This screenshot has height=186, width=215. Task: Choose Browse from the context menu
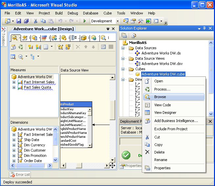tap(174, 97)
